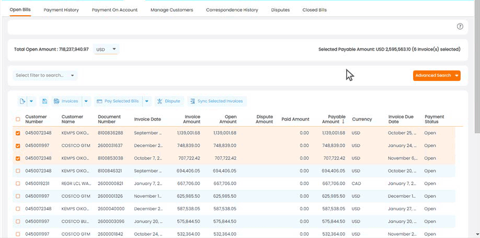Viewport: 480px width, 238px height.
Task: Go to the Disputes tab
Action: 280,10
